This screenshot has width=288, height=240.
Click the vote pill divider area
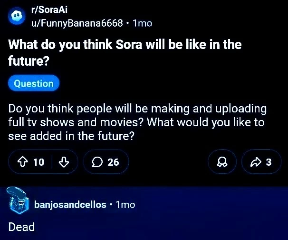point(52,162)
